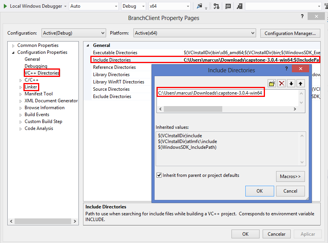This screenshot has height=243, width=328.
Task: Select General under Configuration Properties
Action: click(x=32, y=59)
